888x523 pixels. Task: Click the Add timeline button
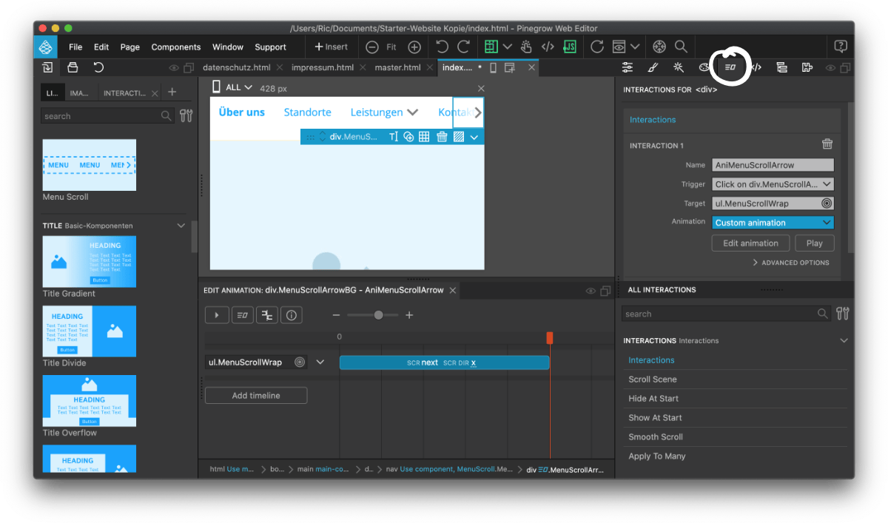point(256,396)
